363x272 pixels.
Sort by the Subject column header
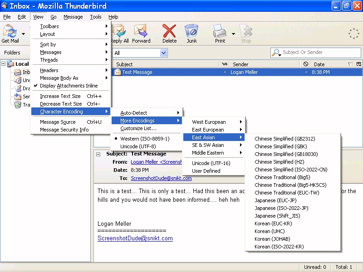(x=166, y=64)
